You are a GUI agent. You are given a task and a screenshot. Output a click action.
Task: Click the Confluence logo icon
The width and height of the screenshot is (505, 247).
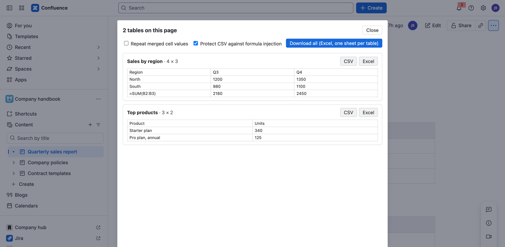tap(35, 8)
